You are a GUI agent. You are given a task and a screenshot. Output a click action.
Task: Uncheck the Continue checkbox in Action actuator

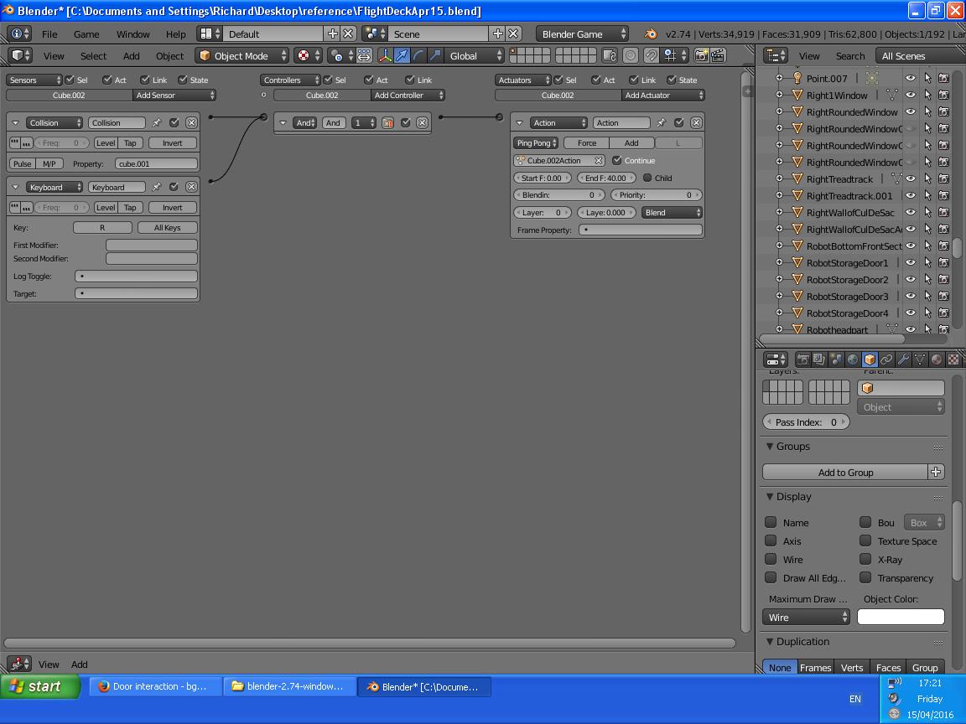pyautogui.click(x=616, y=161)
